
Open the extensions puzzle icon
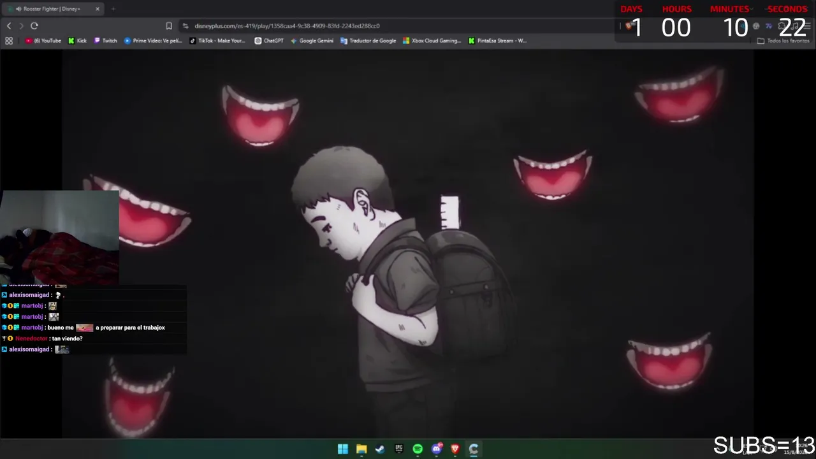[782, 25]
